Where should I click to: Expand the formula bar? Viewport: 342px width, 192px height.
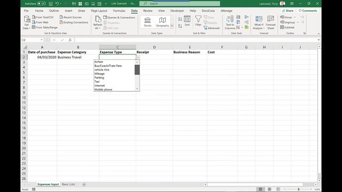pyautogui.click(x=318, y=40)
